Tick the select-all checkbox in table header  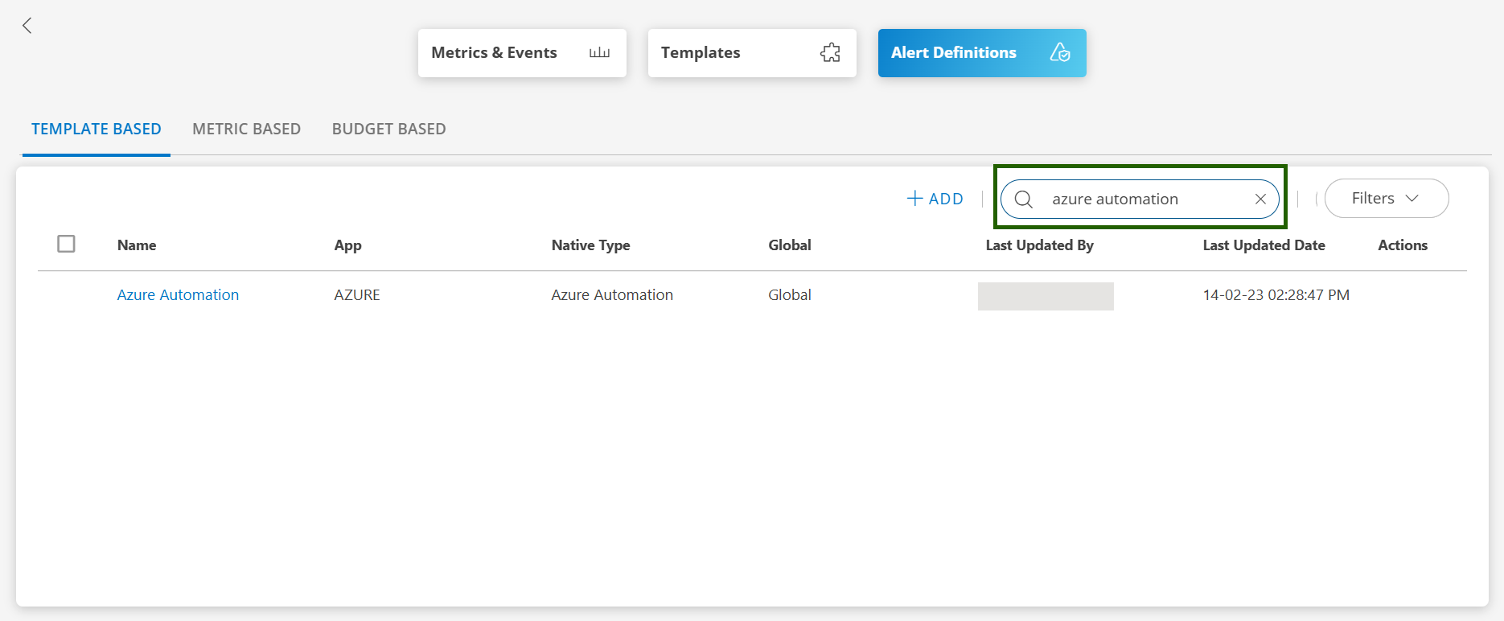pos(67,244)
